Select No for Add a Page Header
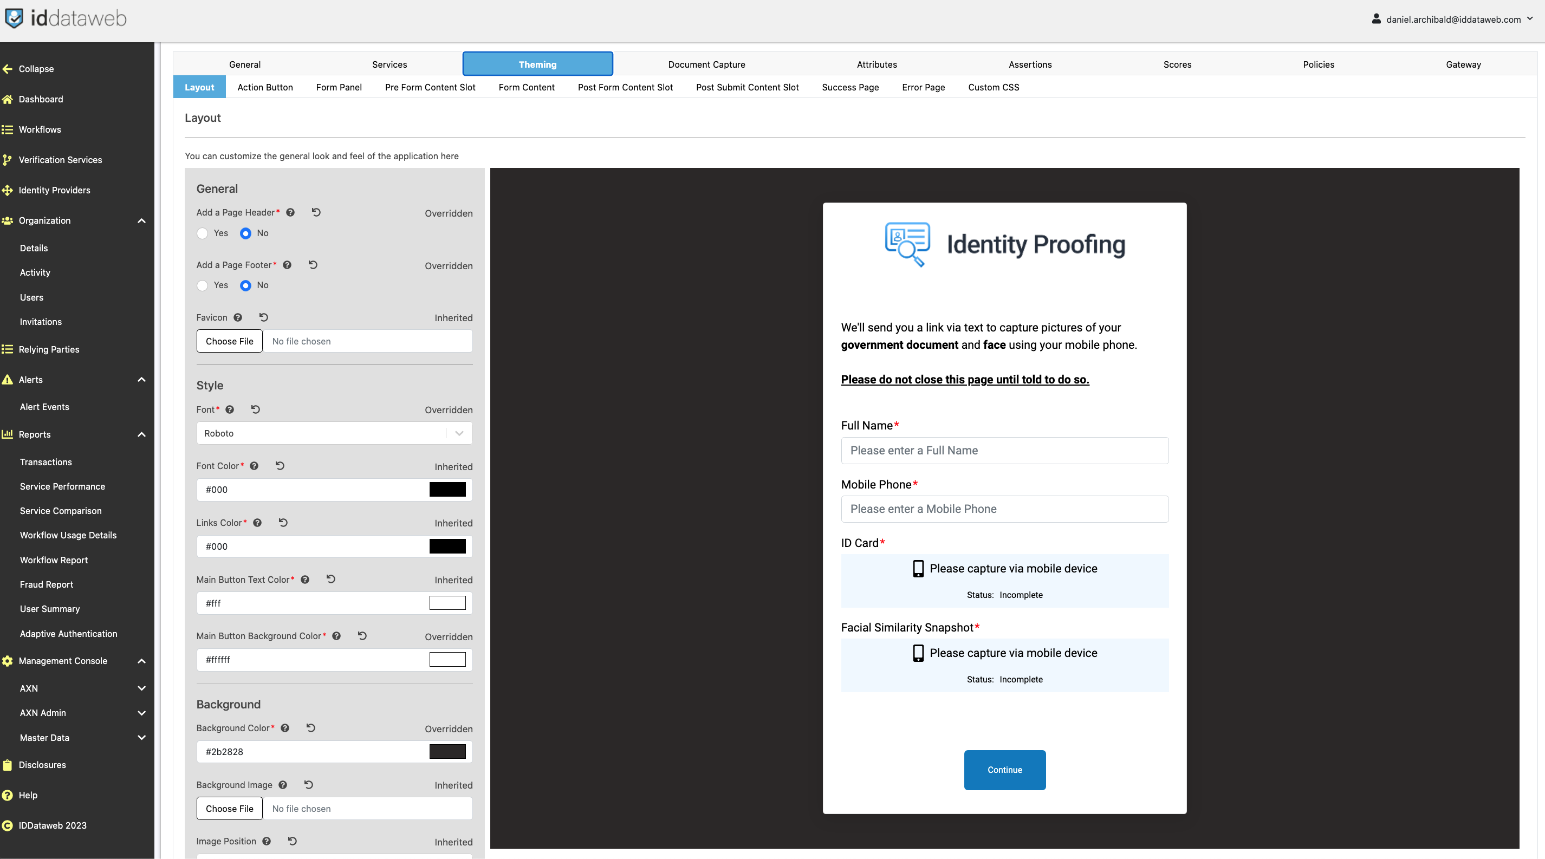The height and width of the screenshot is (859, 1545). (245, 233)
